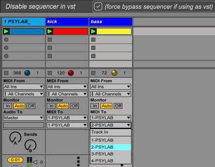Launch the yellow clip in bass track
215x167 pixels.
tap(93, 32)
